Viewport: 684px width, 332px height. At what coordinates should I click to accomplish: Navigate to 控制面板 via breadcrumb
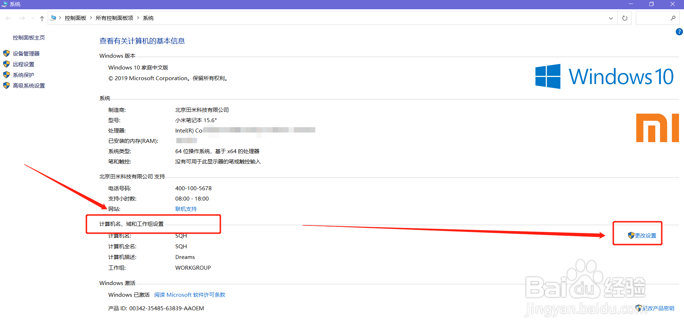(76, 17)
